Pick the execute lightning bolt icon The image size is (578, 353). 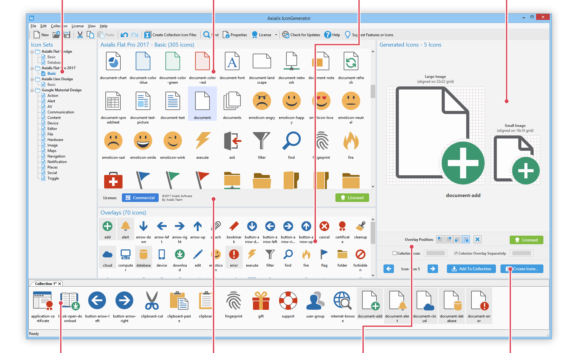(x=202, y=141)
